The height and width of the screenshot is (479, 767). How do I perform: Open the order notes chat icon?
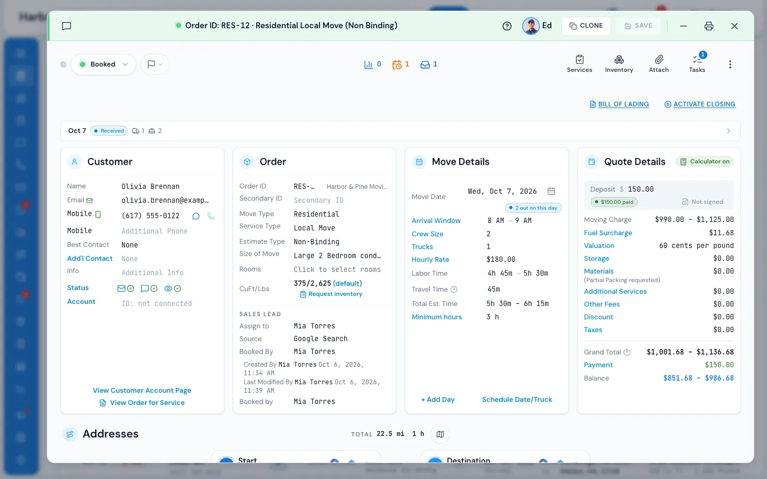click(67, 26)
